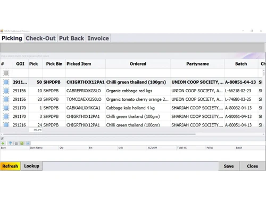Sort by the Batch column header

241,64
